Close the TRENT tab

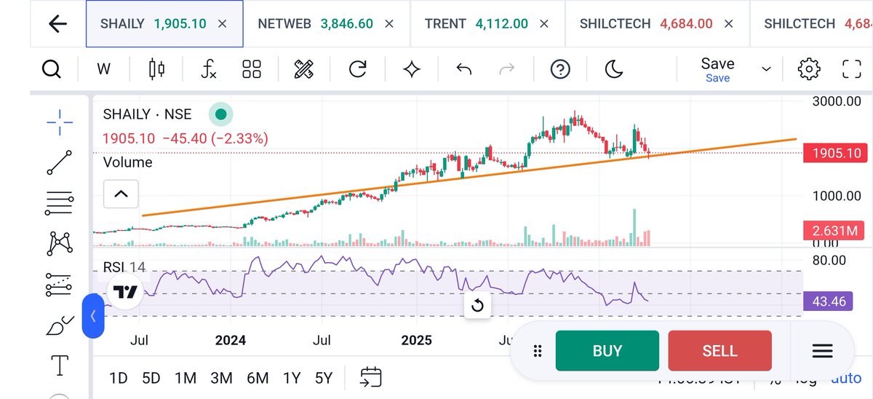(x=543, y=23)
